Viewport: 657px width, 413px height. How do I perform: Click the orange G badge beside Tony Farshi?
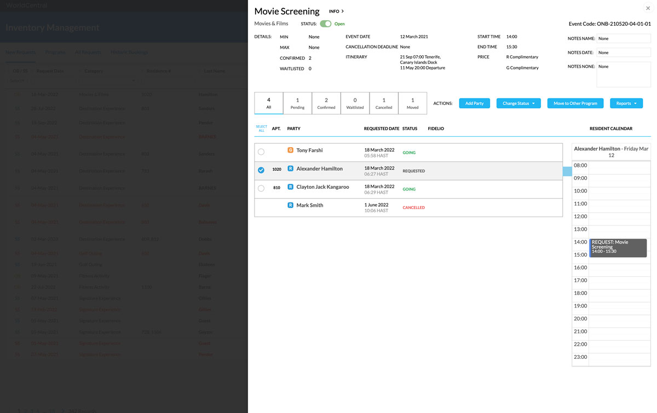tap(291, 150)
